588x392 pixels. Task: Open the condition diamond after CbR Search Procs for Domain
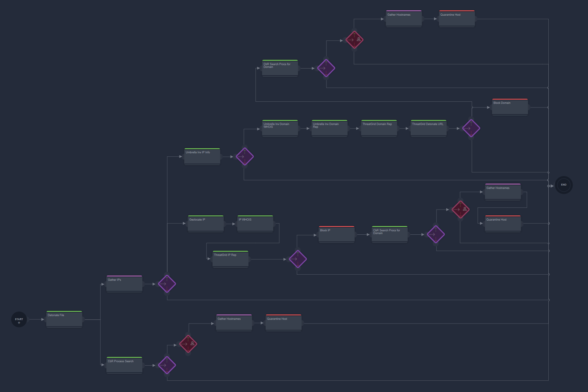pyautogui.click(x=326, y=68)
